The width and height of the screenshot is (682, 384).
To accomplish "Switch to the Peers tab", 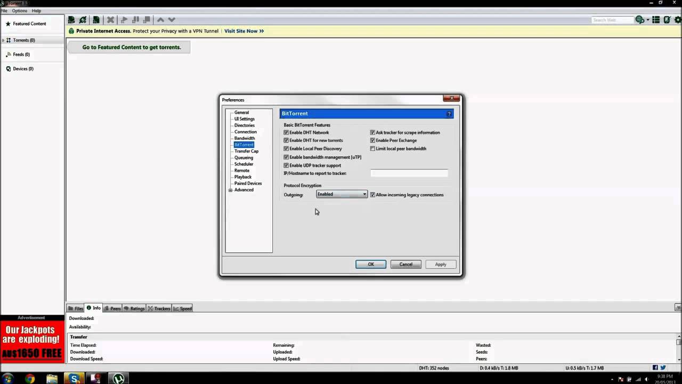I will point(112,308).
